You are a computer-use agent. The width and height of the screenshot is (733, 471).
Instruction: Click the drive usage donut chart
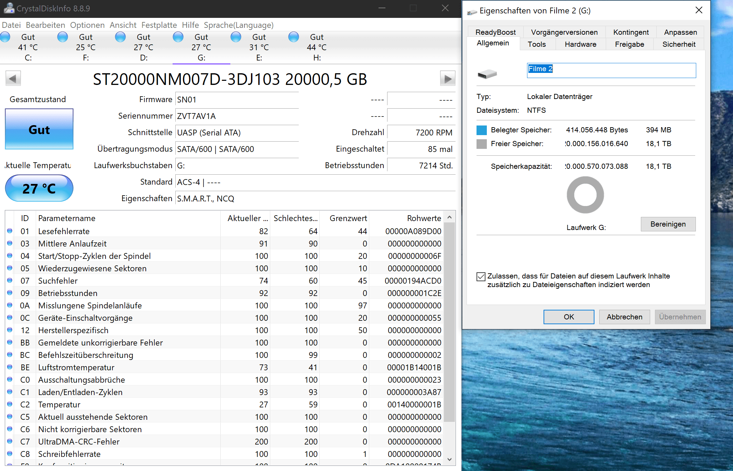[585, 195]
